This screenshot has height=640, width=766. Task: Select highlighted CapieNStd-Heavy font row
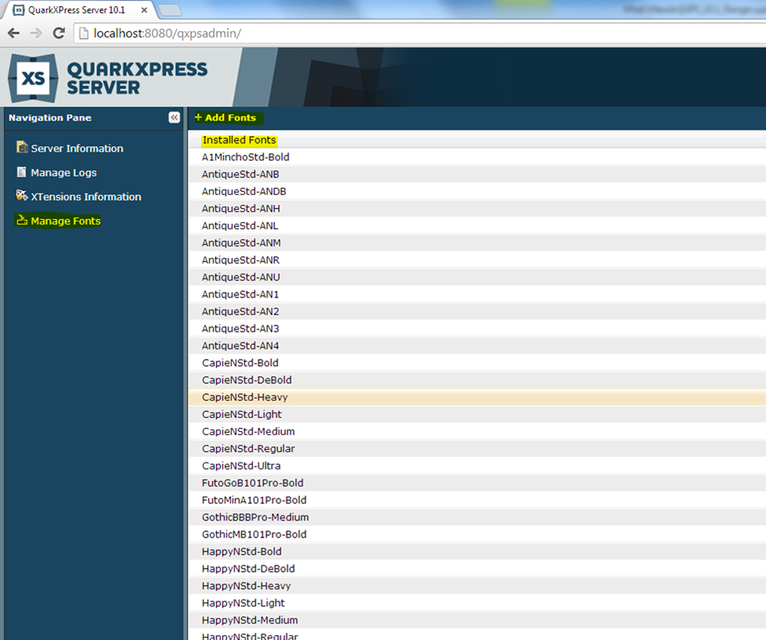coord(477,398)
